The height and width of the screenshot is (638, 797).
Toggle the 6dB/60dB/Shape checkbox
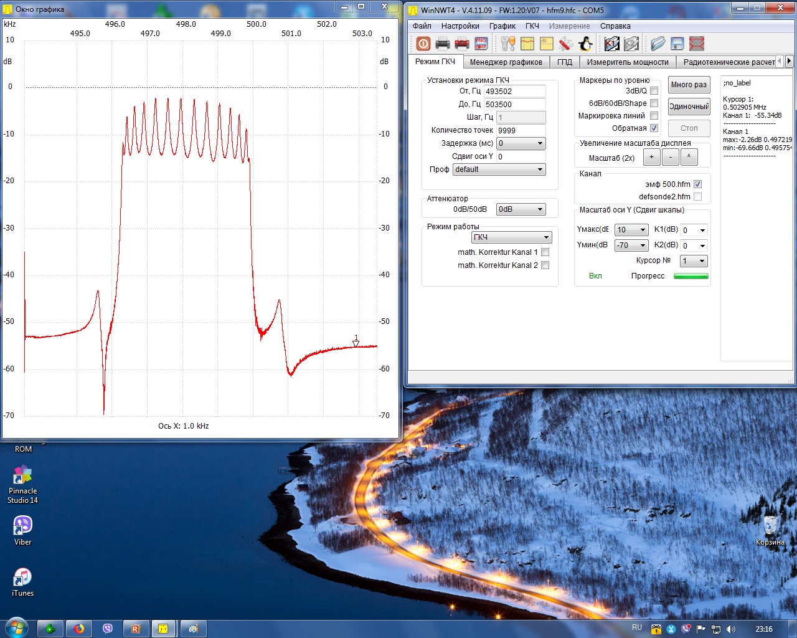[x=654, y=103]
